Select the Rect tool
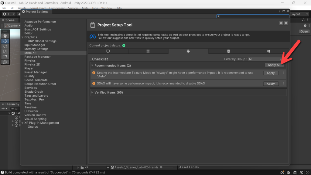This screenshot has width=311, height=175. pyautogui.click(x=5, y=57)
